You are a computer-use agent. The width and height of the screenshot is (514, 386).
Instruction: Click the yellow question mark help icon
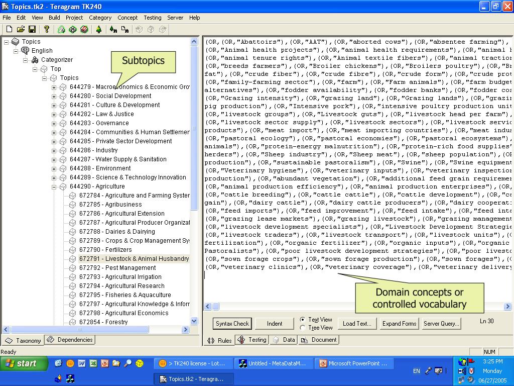[46, 30]
